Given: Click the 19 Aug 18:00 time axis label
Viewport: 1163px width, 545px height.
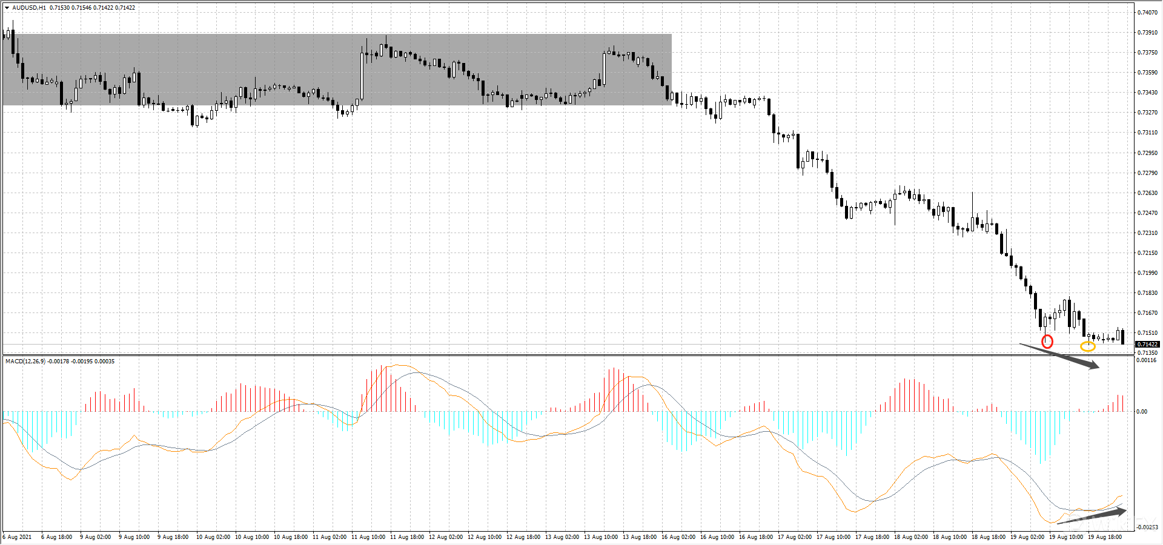Looking at the screenshot, I should click(x=1104, y=537).
